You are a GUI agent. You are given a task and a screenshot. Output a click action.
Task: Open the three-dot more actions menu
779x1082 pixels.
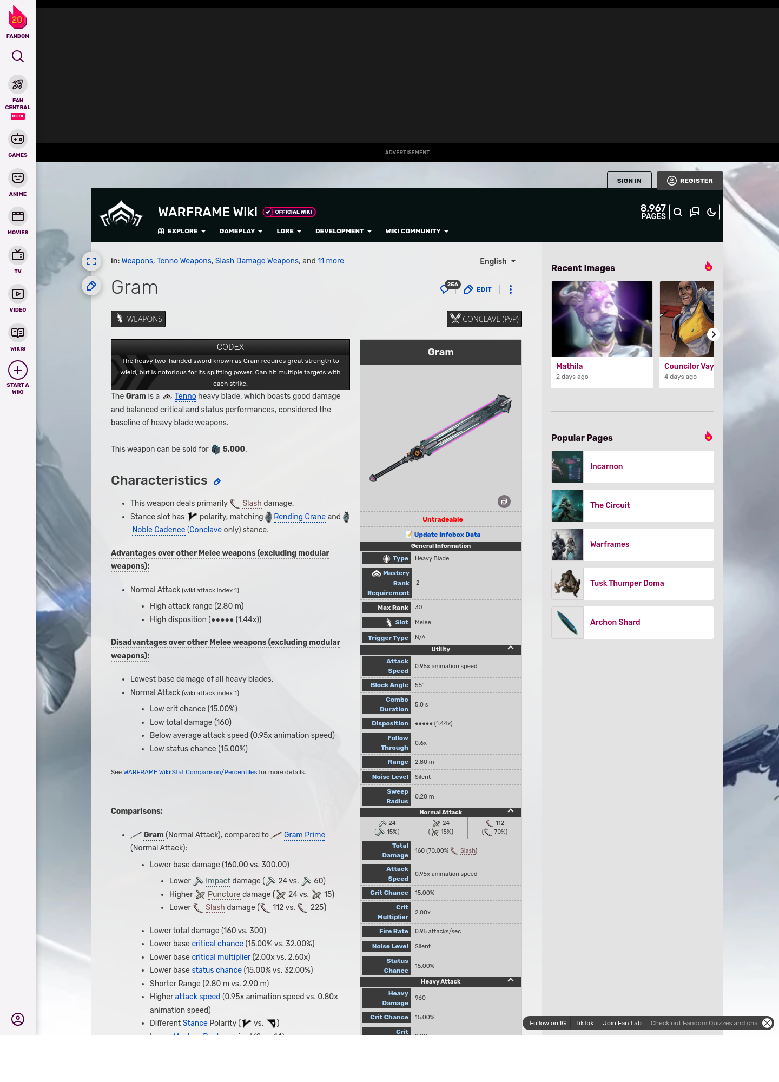click(511, 289)
